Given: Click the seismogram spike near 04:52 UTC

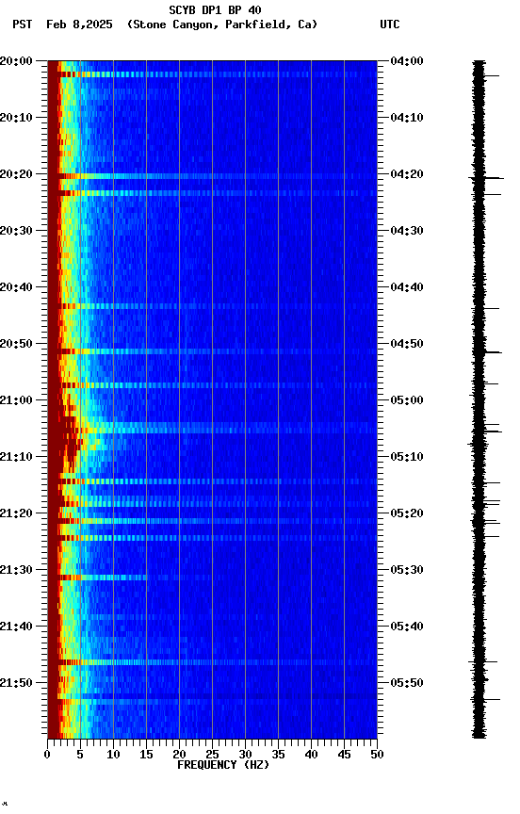Looking at the screenshot, I should tap(486, 352).
